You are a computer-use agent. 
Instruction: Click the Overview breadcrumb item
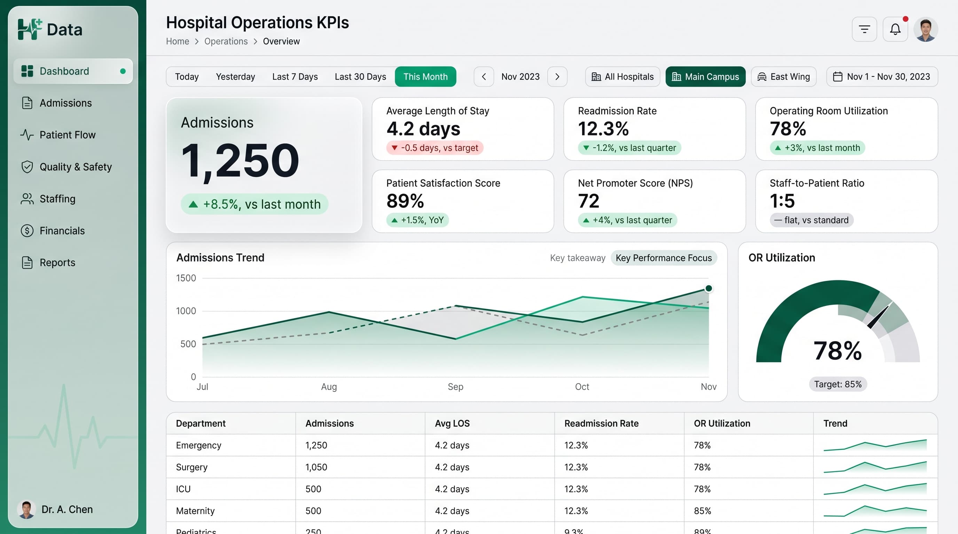coord(281,41)
